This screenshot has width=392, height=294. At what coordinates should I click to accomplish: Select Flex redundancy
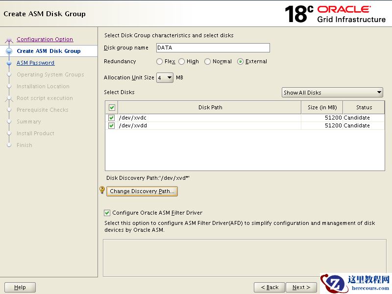[159, 62]
